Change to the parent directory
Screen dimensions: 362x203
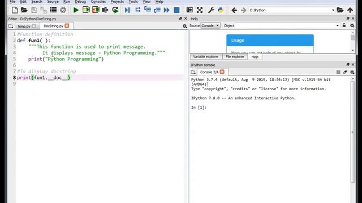point(350,10)
